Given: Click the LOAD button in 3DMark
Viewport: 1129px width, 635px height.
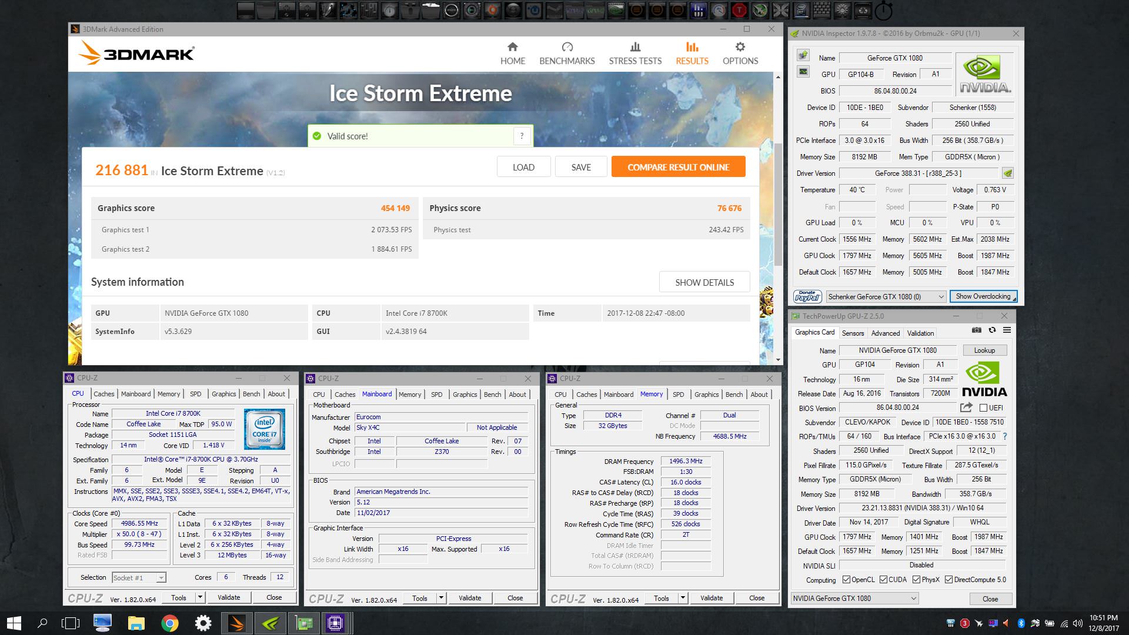Looking at the screenshot, I should (x=523, y=167).
